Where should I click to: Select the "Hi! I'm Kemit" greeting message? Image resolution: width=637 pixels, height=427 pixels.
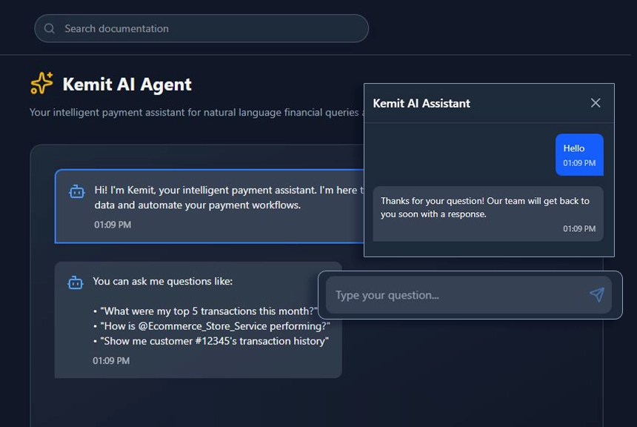point(222,198)
